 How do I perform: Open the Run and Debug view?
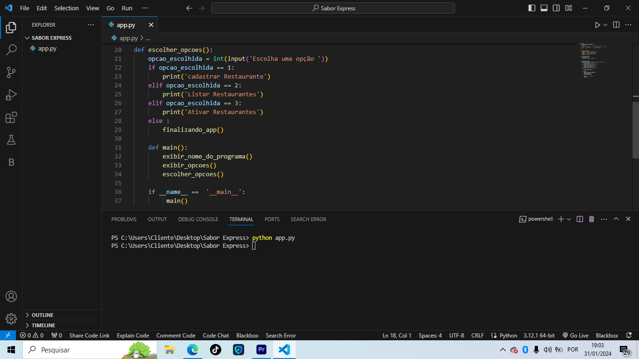(x=11, y=94)
